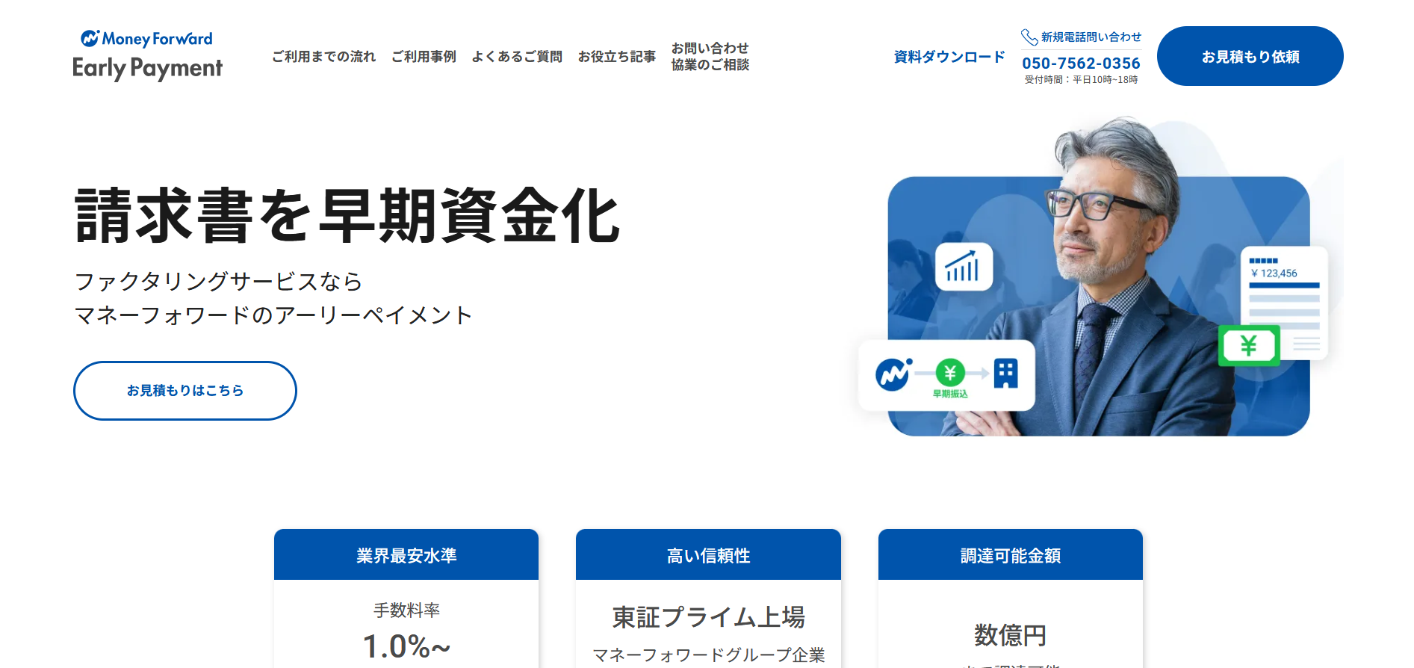Click the blue office building icon
The height and width of the screenshot is (668, 1414).
tap(1005, 373)
